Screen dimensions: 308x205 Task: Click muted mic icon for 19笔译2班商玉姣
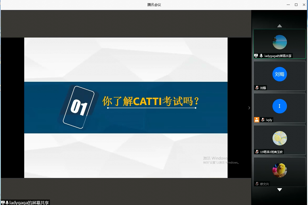pos(257,152)
